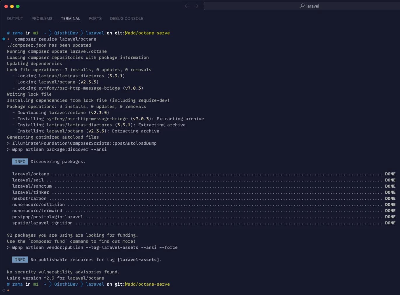Viewport: 400px width, 295px height.
Task: Click the forward navigation arrow
Action: (196, 6)
